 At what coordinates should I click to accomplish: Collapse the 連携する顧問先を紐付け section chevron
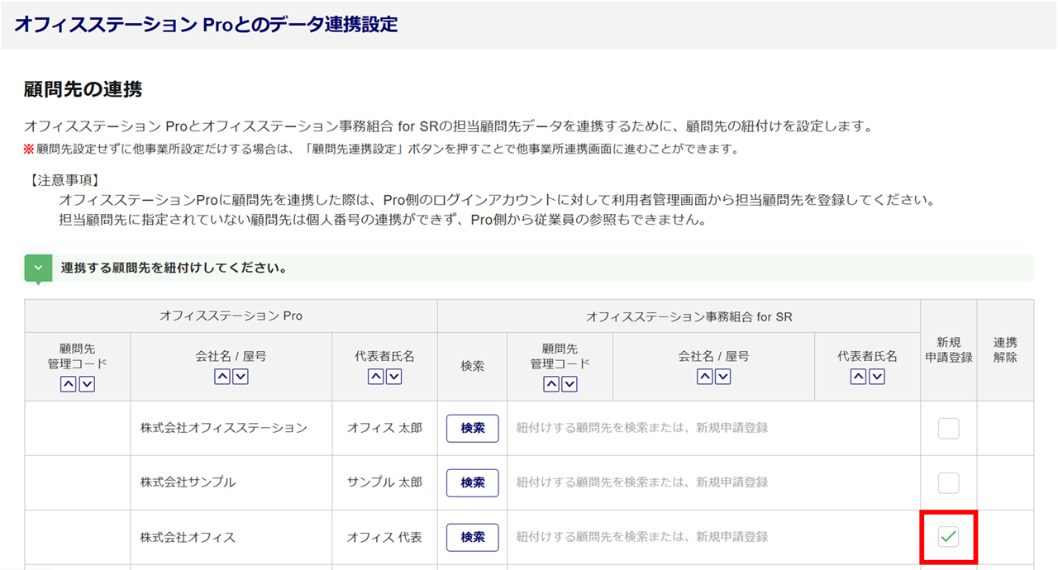pyautogui.click(x=38, y=268)
